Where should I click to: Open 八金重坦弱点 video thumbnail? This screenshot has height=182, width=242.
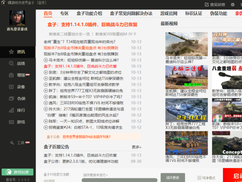coord(227,77)
